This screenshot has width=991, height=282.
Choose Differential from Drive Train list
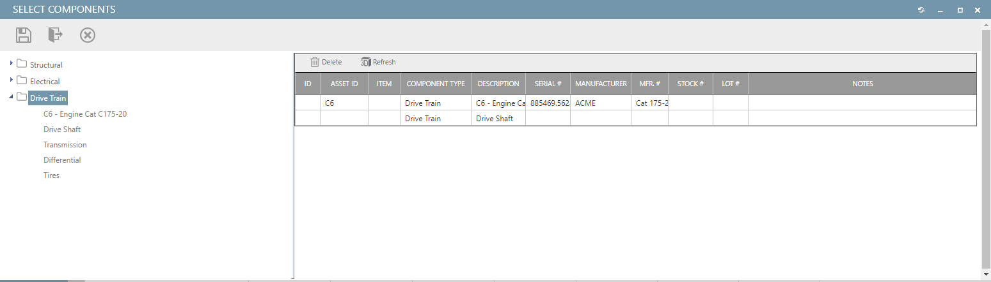(62, 160)
